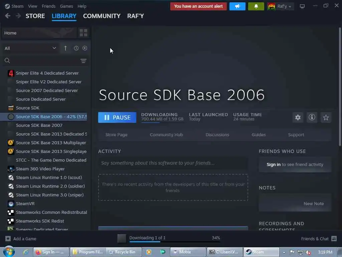Open the View menu
Viewport: 342px width, 257px height.
(x=32, y=6)
